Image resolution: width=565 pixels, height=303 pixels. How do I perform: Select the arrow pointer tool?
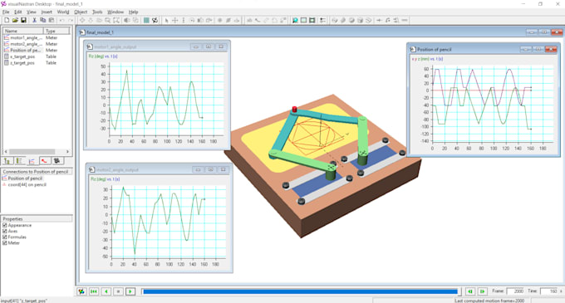tap(166, 21)
